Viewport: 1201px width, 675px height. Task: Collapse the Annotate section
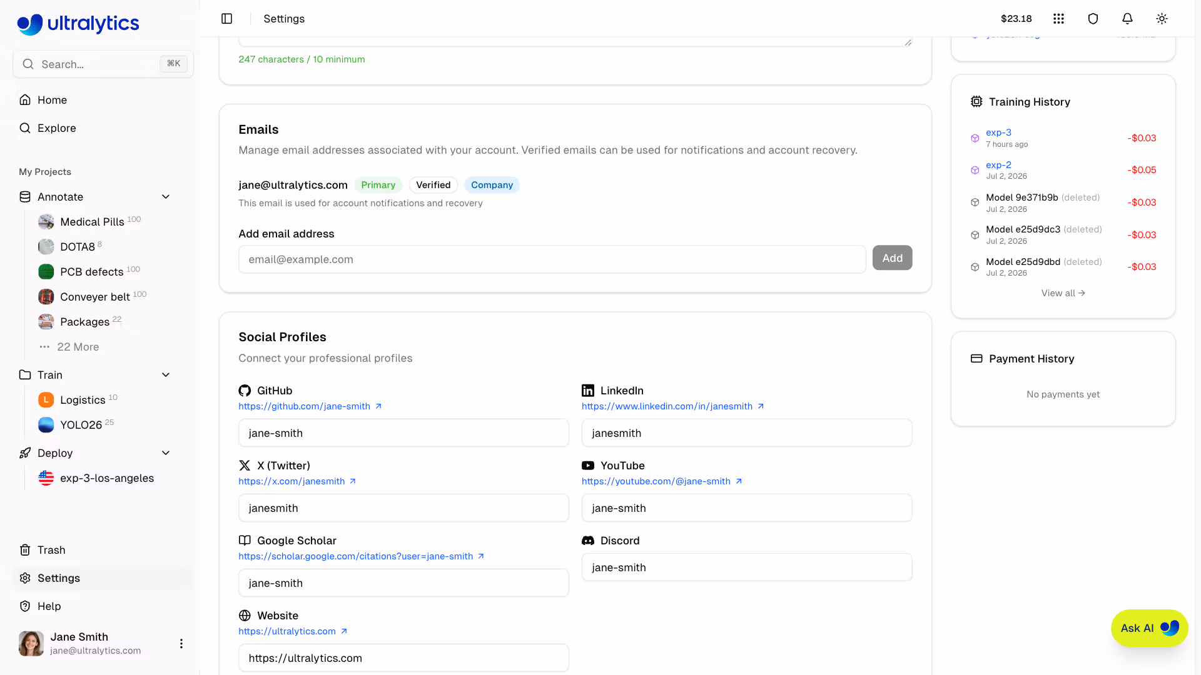[166, 197]
